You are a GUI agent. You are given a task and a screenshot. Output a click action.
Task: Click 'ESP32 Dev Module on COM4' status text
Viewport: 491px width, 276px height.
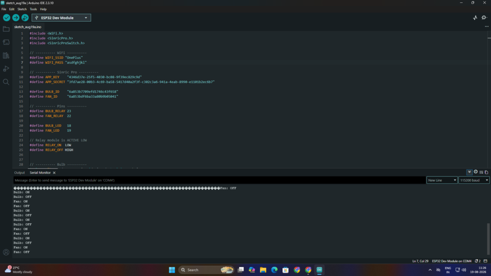[452, 261]
